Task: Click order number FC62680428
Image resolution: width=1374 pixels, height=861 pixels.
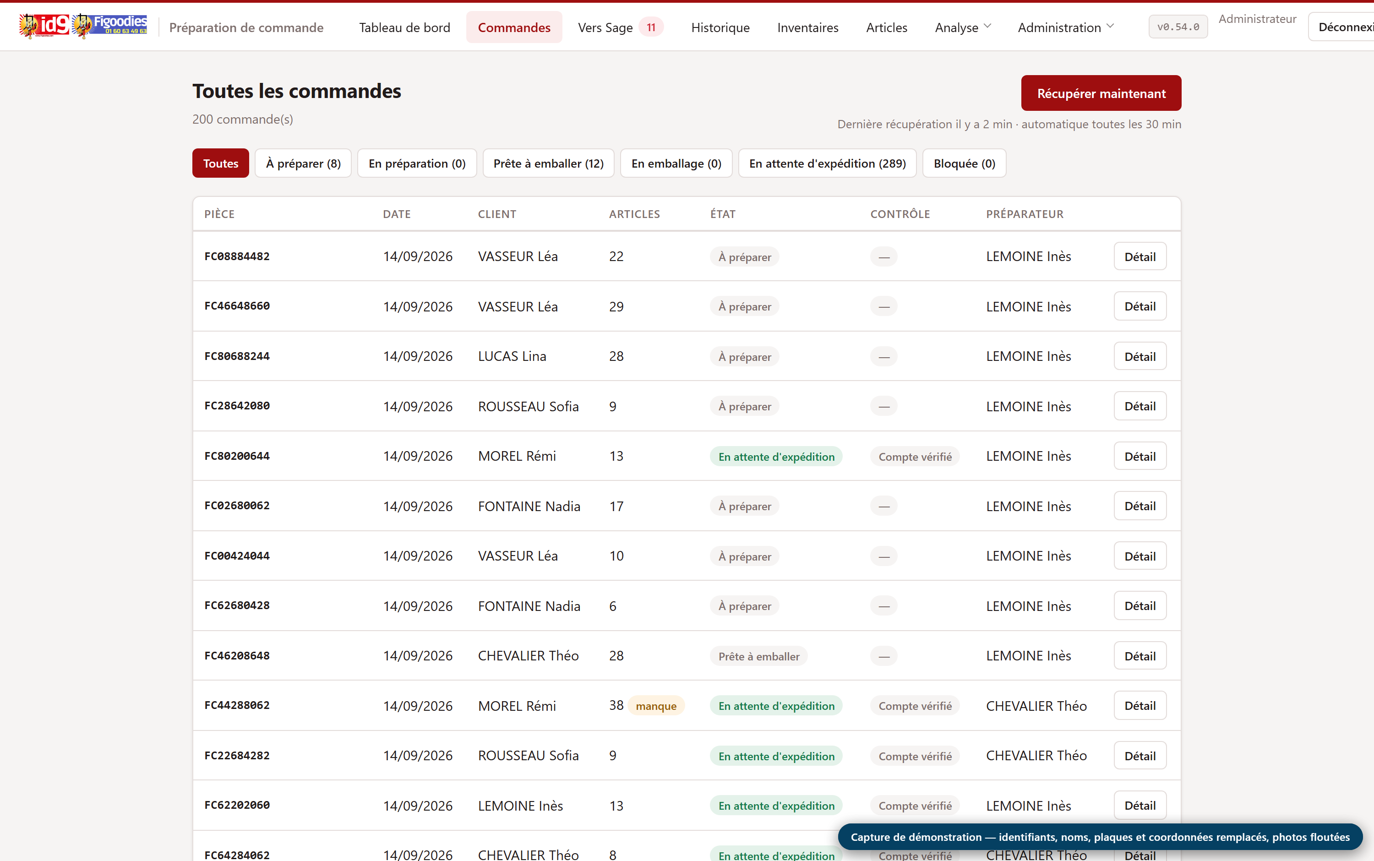Action: pyautogui.click(x=237, y=605)
